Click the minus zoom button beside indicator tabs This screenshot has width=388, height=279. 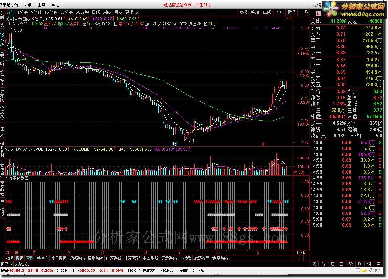pyautogui.click(x=301, y=258)
